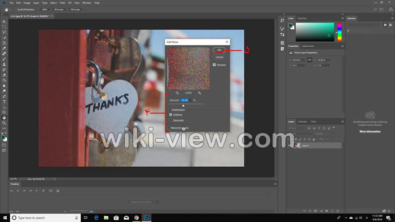
Task: Select the Move tool in toolbar
Action: (x=4, y=21)
